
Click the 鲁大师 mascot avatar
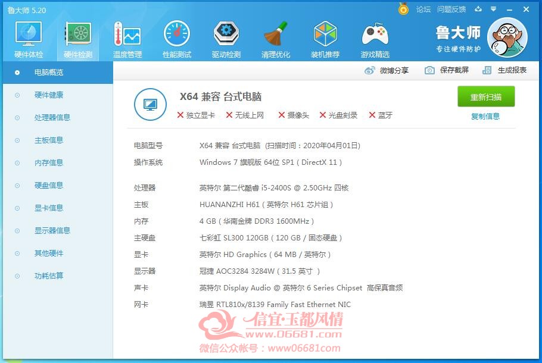pos(507,37)
